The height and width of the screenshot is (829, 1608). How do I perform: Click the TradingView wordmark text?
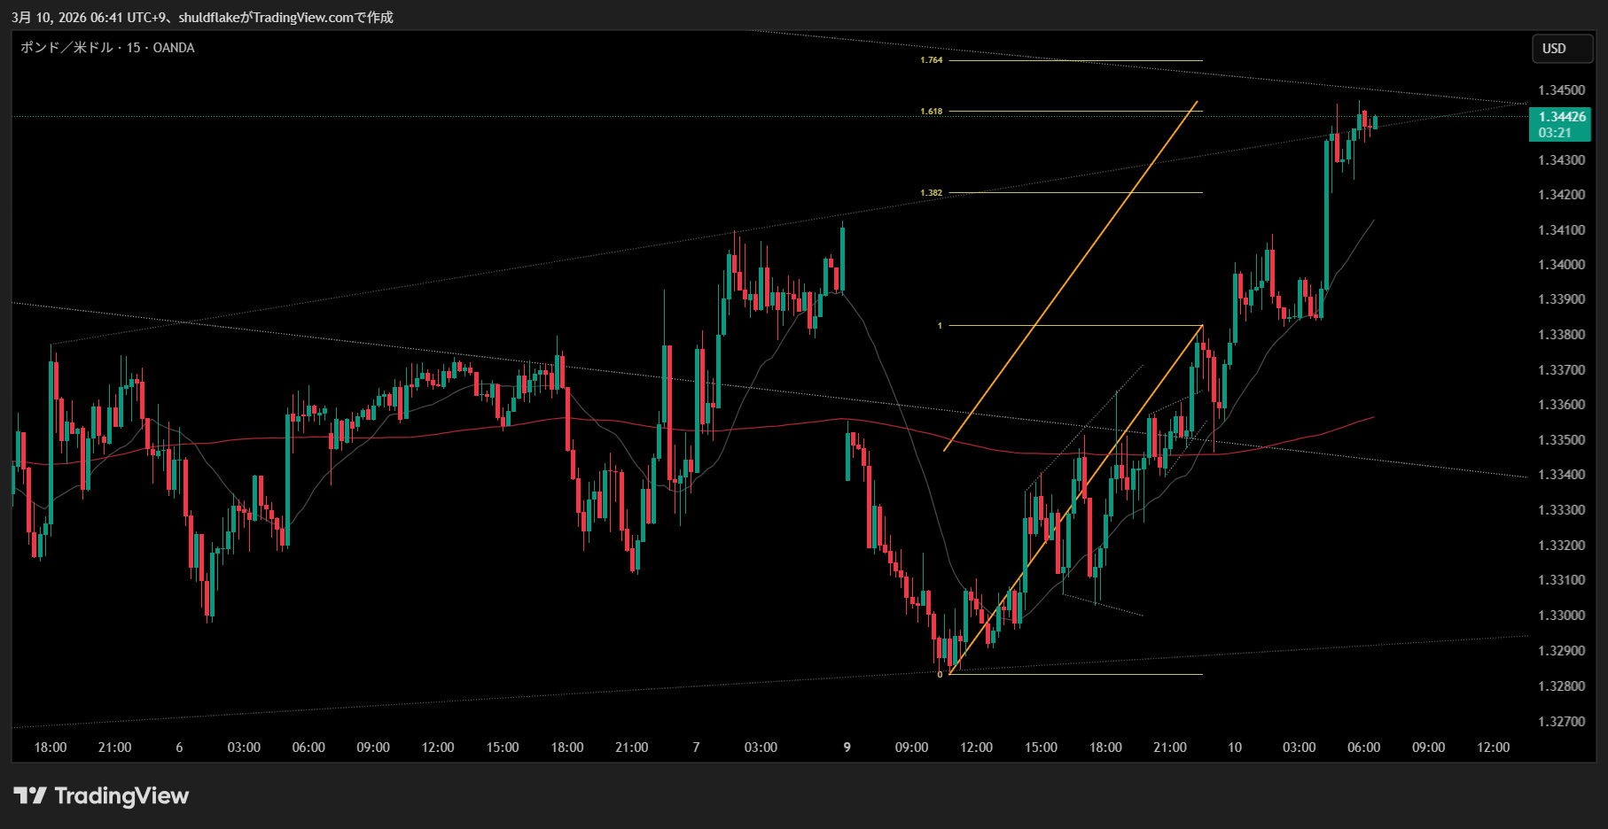pyautogui.click(x=121, y=795)
